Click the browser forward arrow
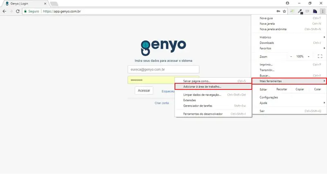The height and width of the screenshot is (174, 327). 11,11
